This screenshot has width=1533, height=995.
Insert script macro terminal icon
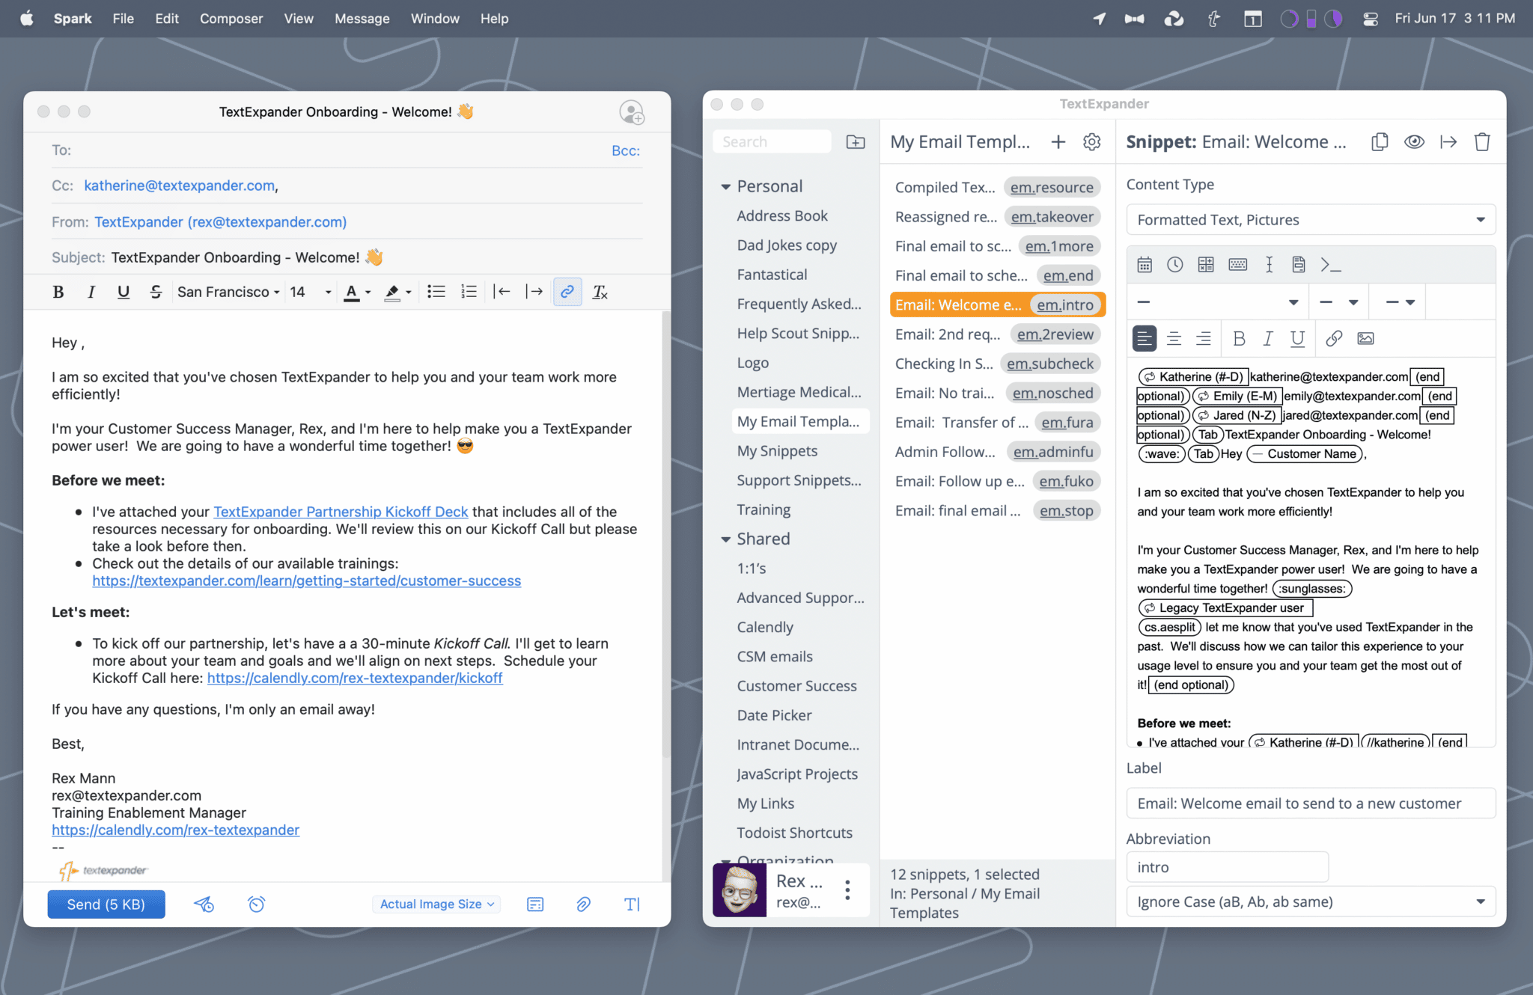click(1330, 264)
